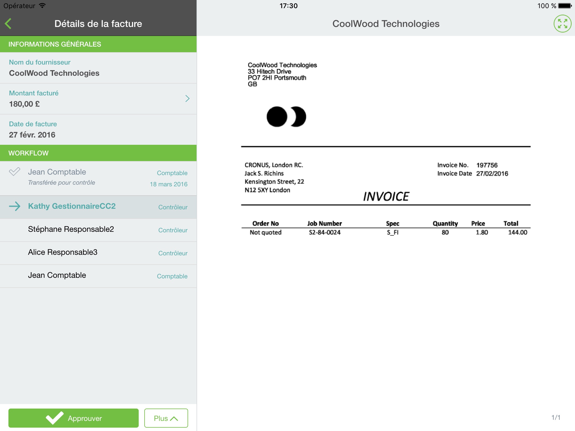Tap the page indicator 1/1
The width and height of the screenshot is (575, 431).
556,418
